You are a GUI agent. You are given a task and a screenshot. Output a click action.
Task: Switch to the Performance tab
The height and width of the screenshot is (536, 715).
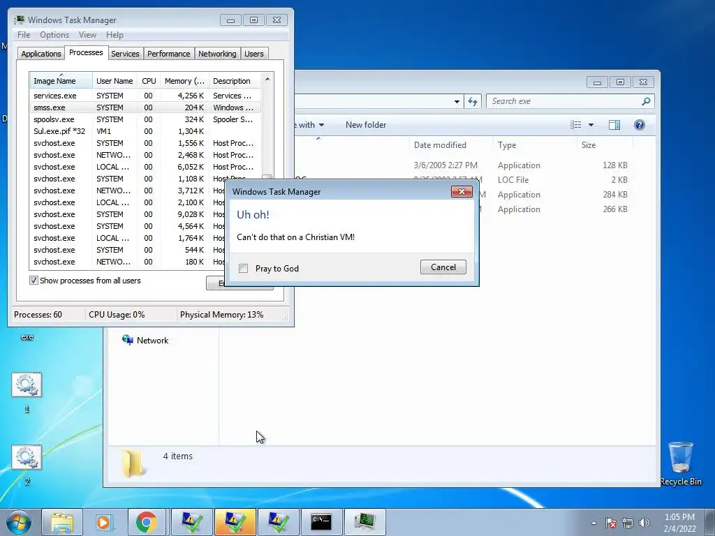tap(168, 54)
